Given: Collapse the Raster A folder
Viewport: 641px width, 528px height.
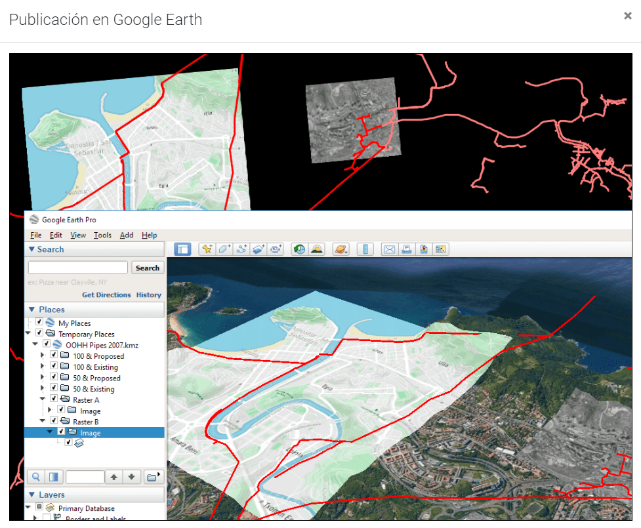Looking at the screenshot, I should [43, 399].
